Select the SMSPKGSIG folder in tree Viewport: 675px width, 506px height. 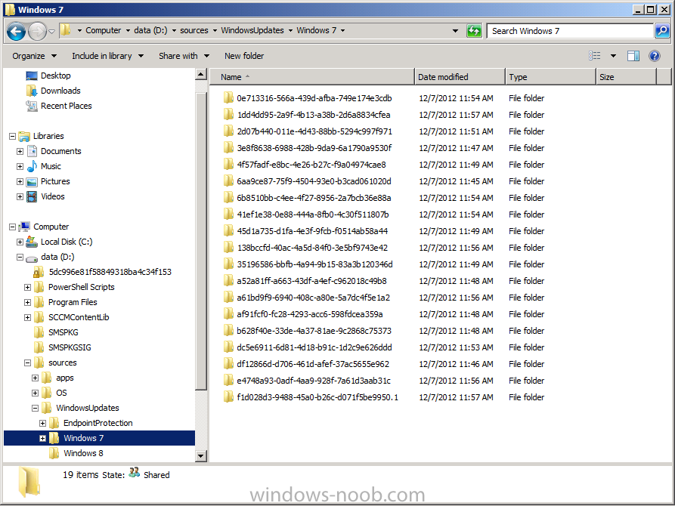point(70,347)
